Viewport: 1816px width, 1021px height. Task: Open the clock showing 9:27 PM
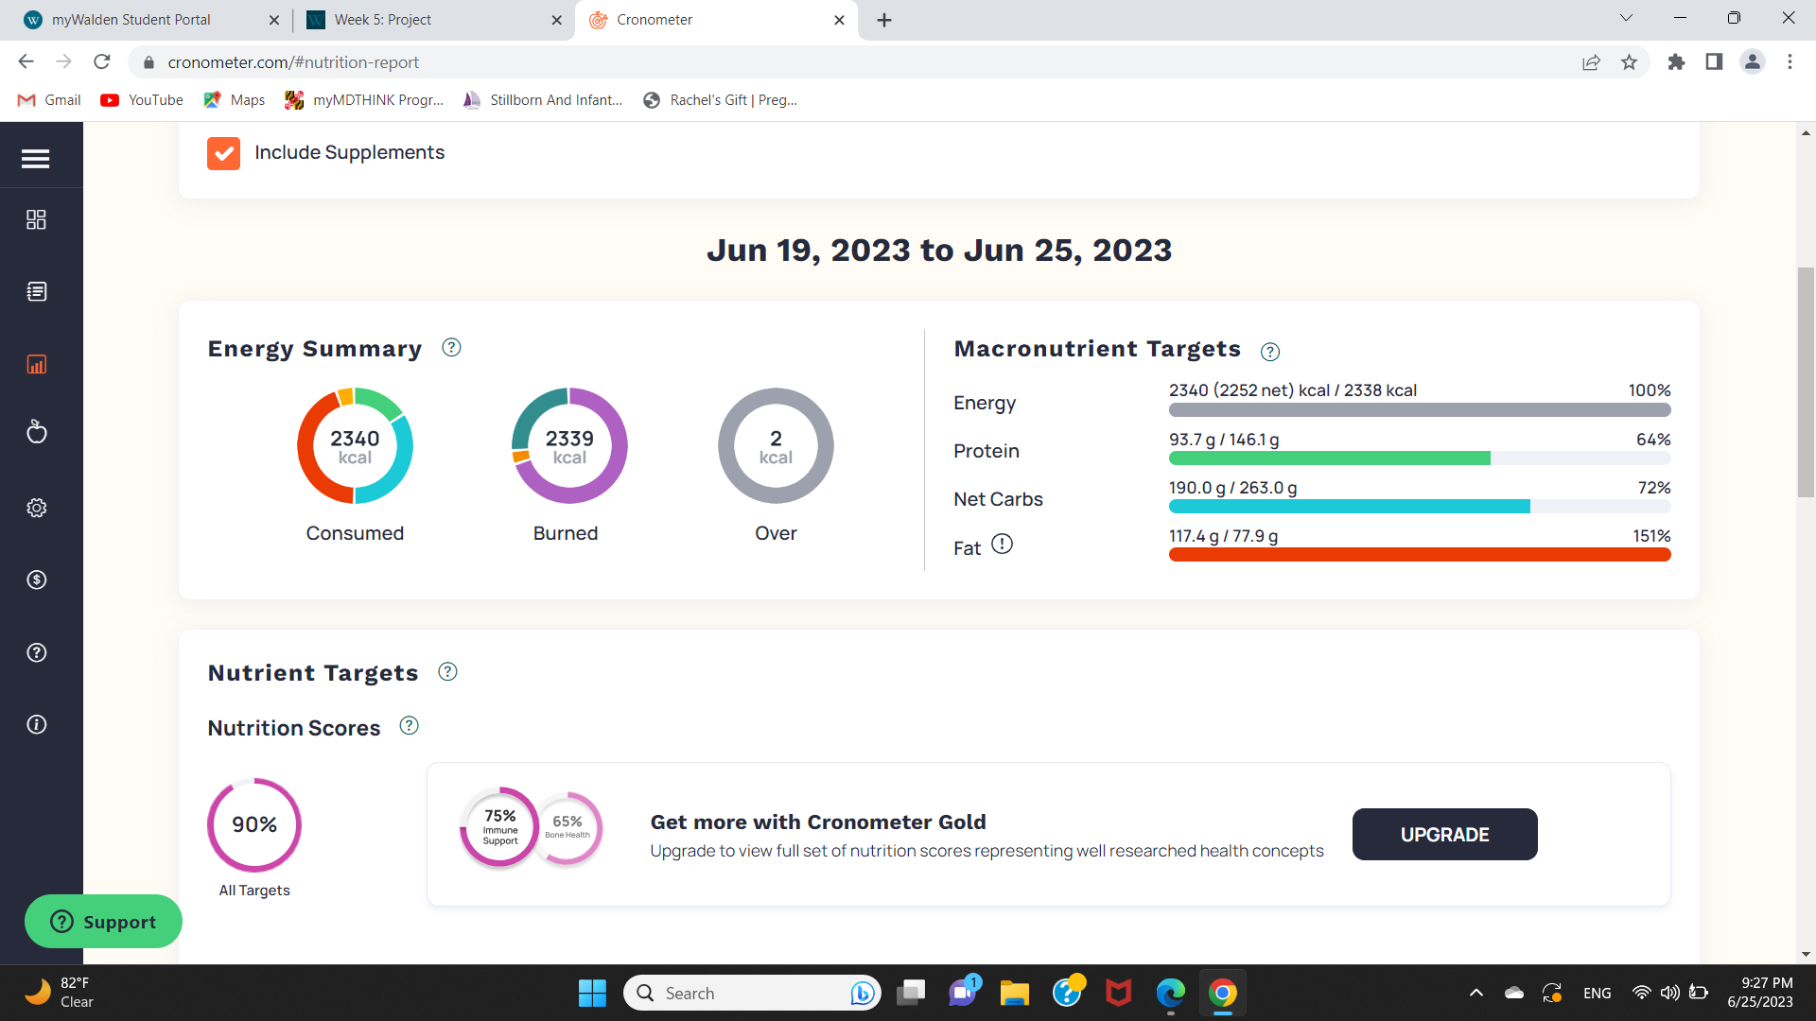[1759, 993]
